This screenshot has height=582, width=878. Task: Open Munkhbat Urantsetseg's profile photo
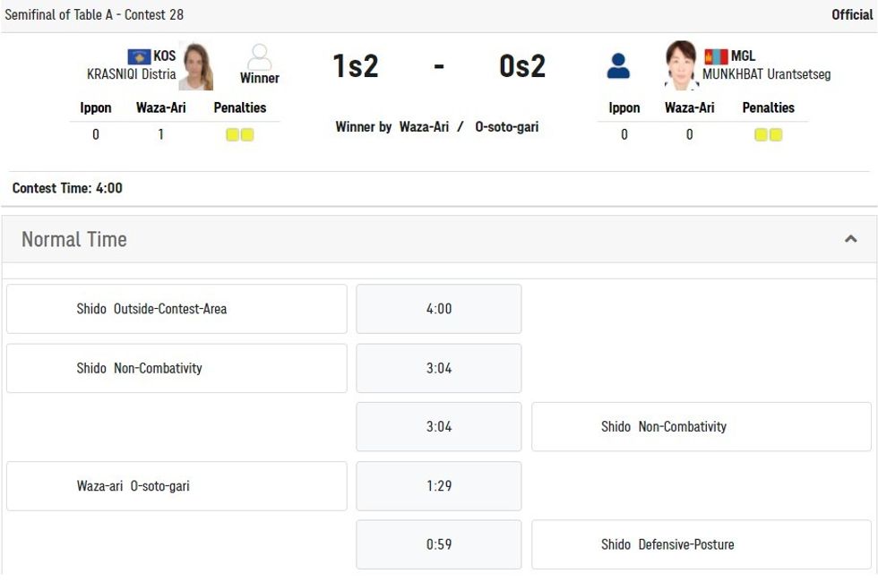(681, 65)
